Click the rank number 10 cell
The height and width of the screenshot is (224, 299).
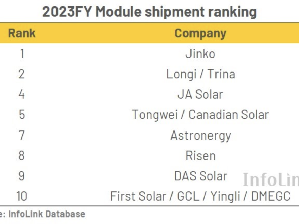22,196
